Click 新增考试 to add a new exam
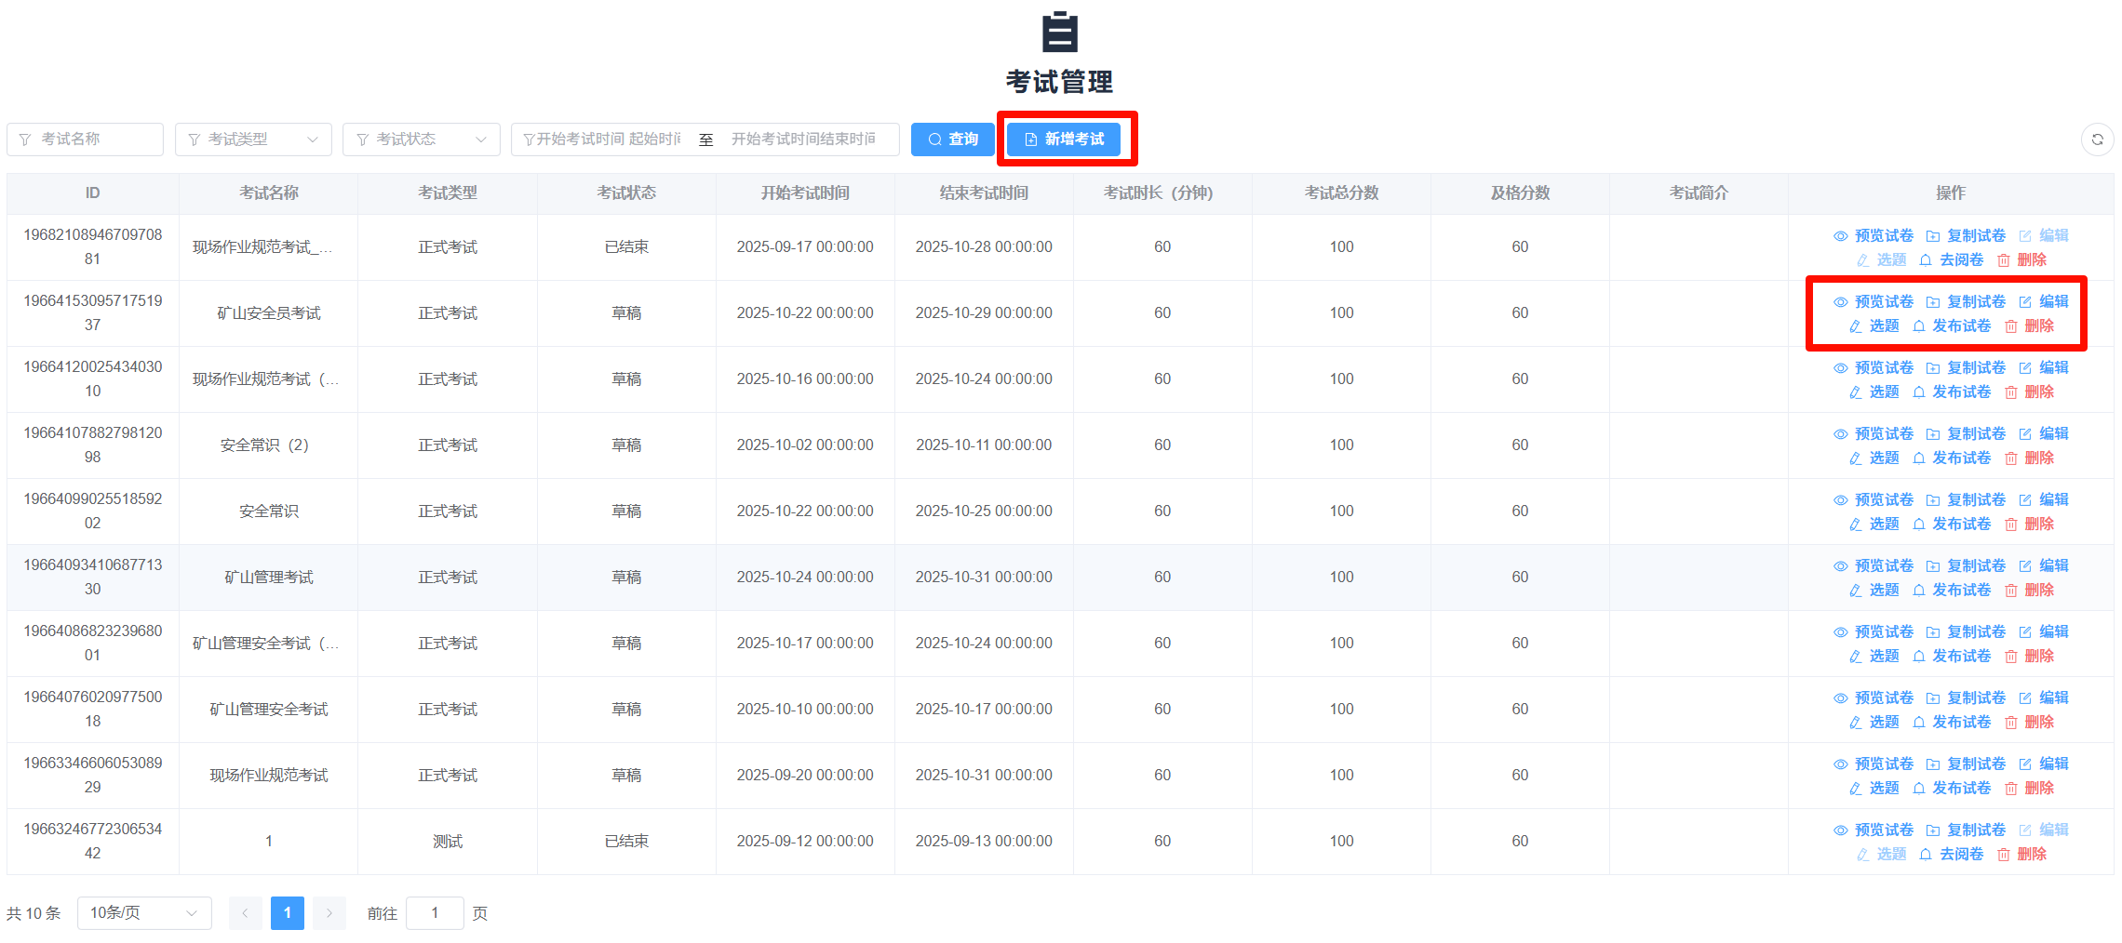The image size is (2122, 943). (x=1064, y=139)
